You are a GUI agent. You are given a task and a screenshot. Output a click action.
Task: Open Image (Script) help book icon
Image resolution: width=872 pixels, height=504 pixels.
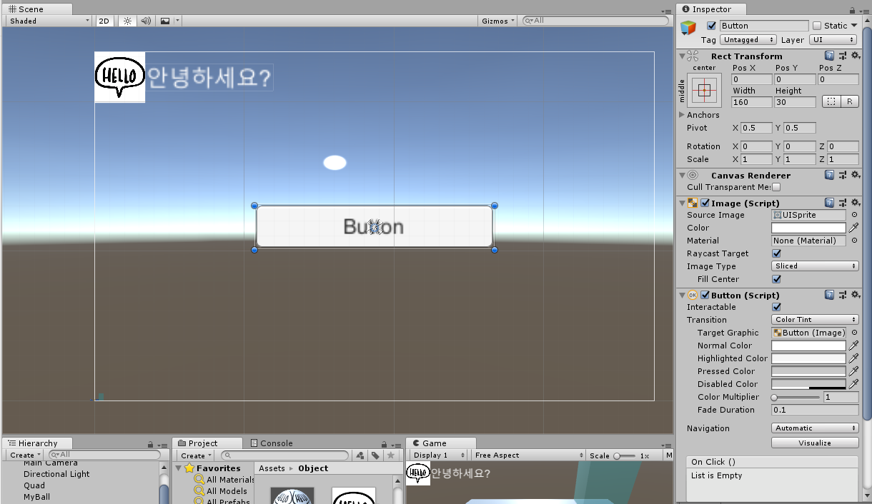pyautogui.click(x=829, y=203)
